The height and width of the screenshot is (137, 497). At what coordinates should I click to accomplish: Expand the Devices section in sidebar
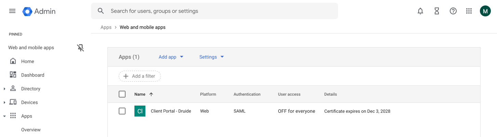point(4,102)
